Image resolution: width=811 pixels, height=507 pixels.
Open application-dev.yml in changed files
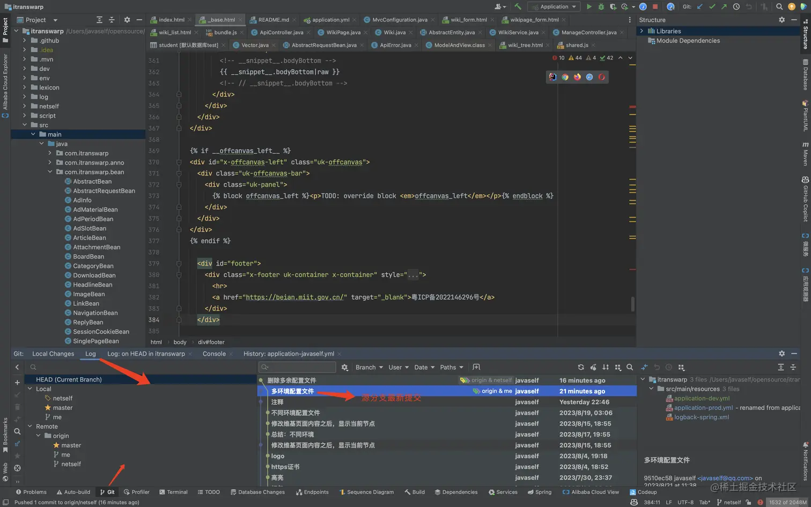click(702, 398)
